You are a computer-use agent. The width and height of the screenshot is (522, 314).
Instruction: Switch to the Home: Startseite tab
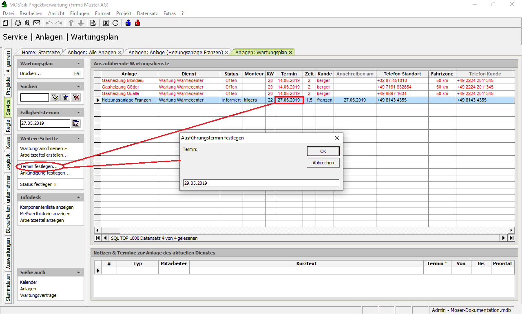pos(41,52)
